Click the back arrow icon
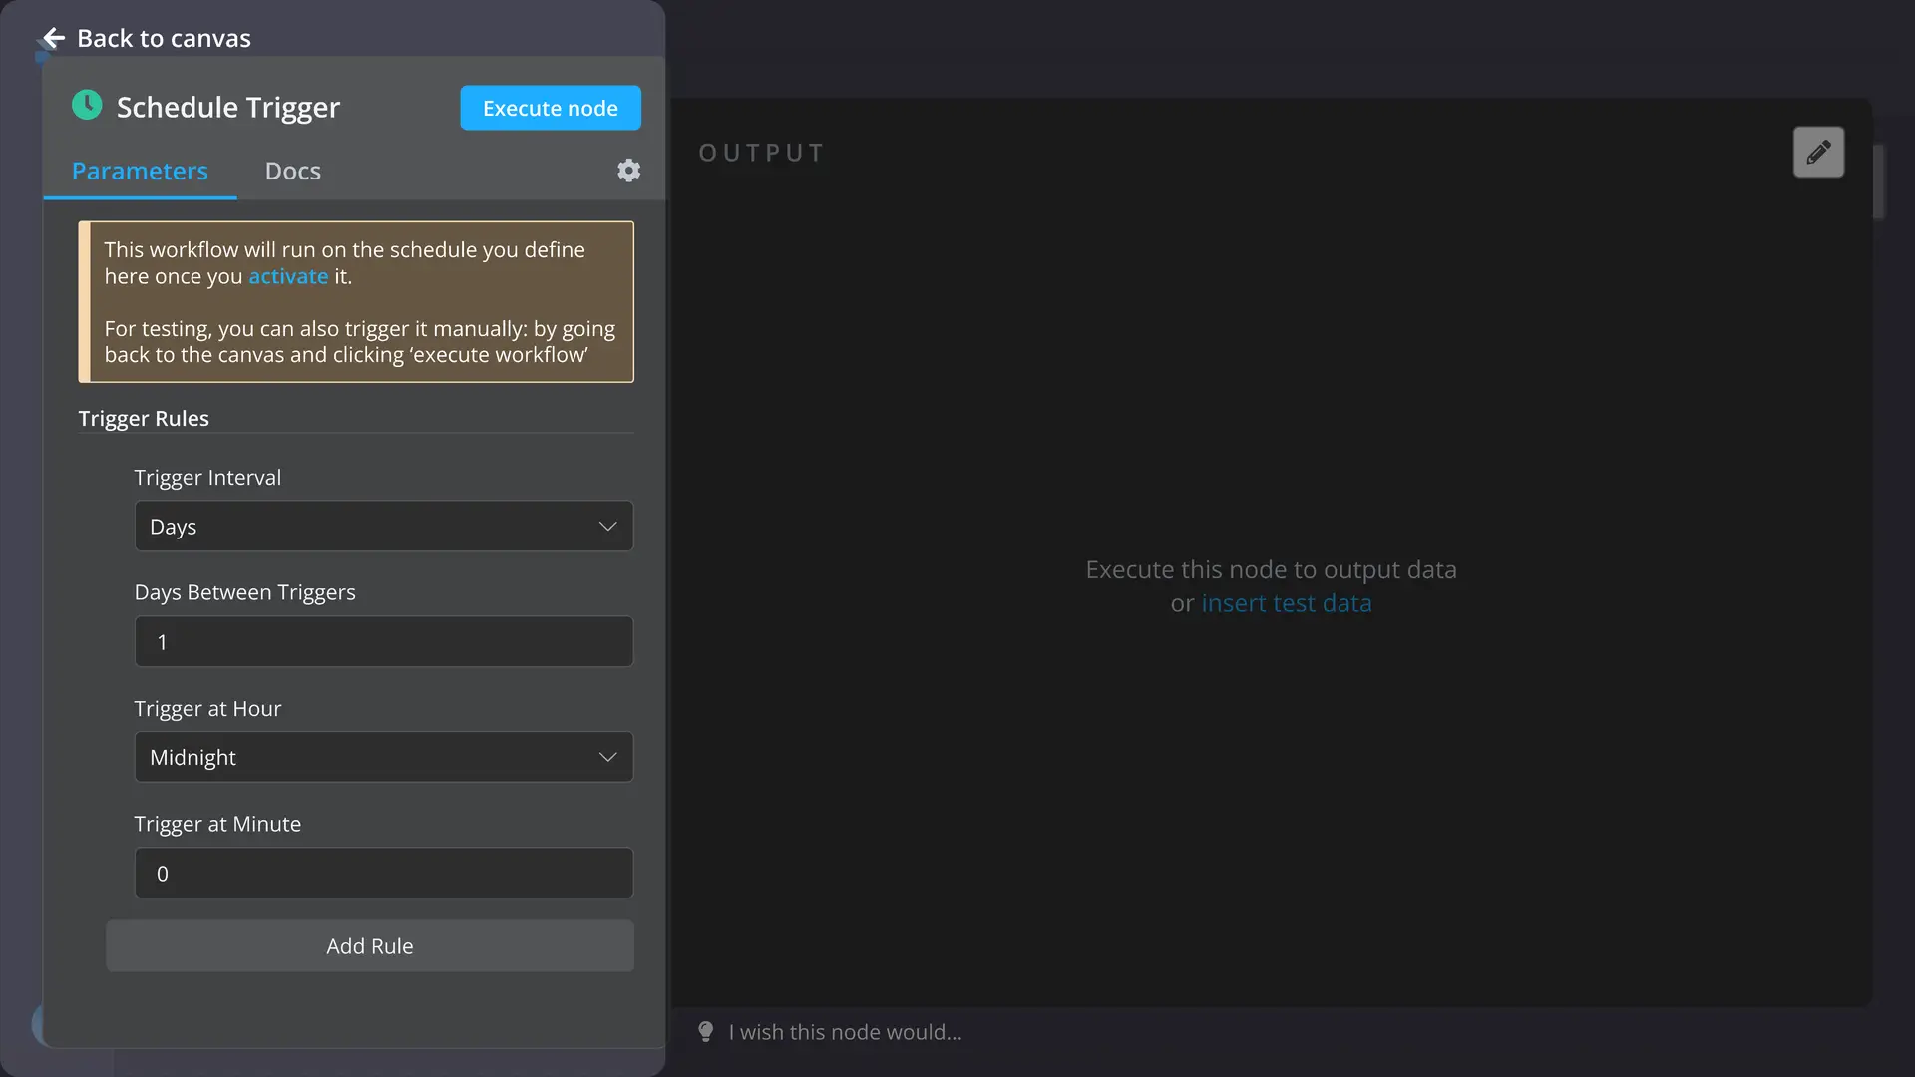Screen dimensions: 1915x1077 coord(54,38)
